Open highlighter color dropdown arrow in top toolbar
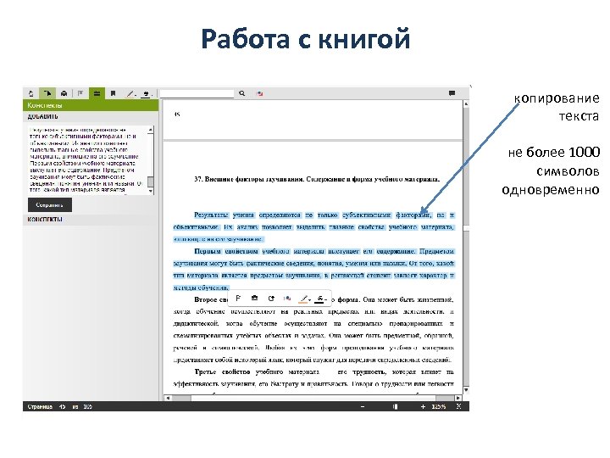Screen dimensions: 610x458 pyautogui.click(x=135, y=95)
